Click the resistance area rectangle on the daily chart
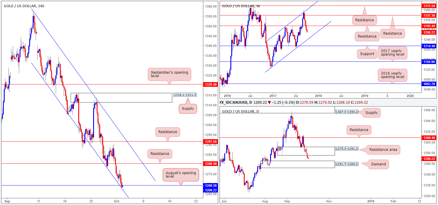Viewport: 438px width, 205px height. coord(306,151)
